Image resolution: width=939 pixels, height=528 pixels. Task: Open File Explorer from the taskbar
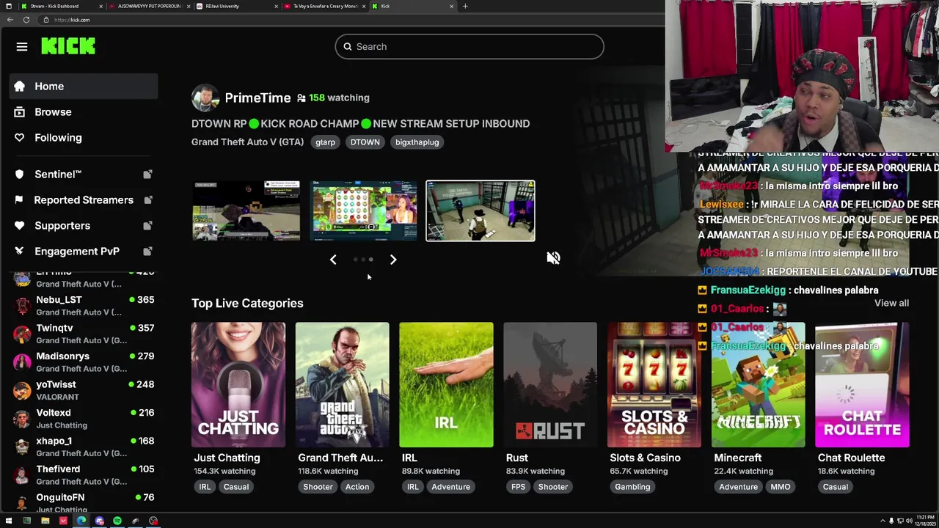(45, 521)
